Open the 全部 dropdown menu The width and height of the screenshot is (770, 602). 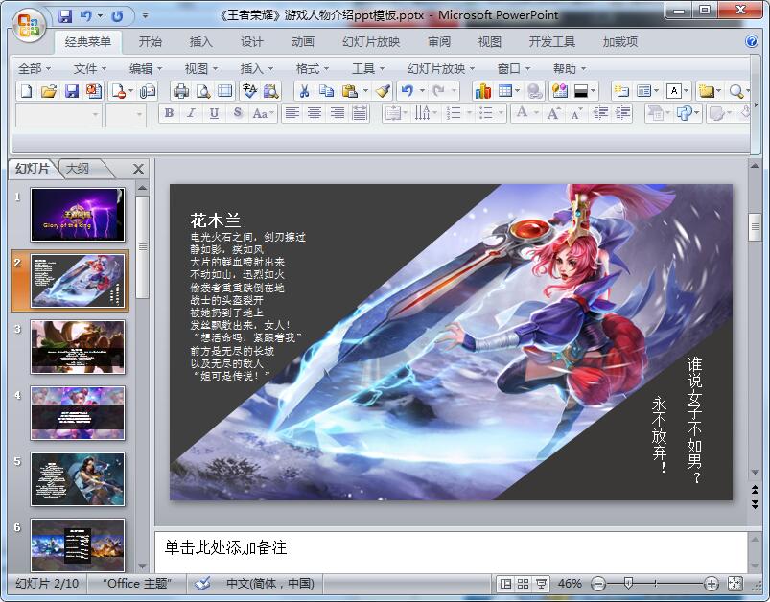35,69
